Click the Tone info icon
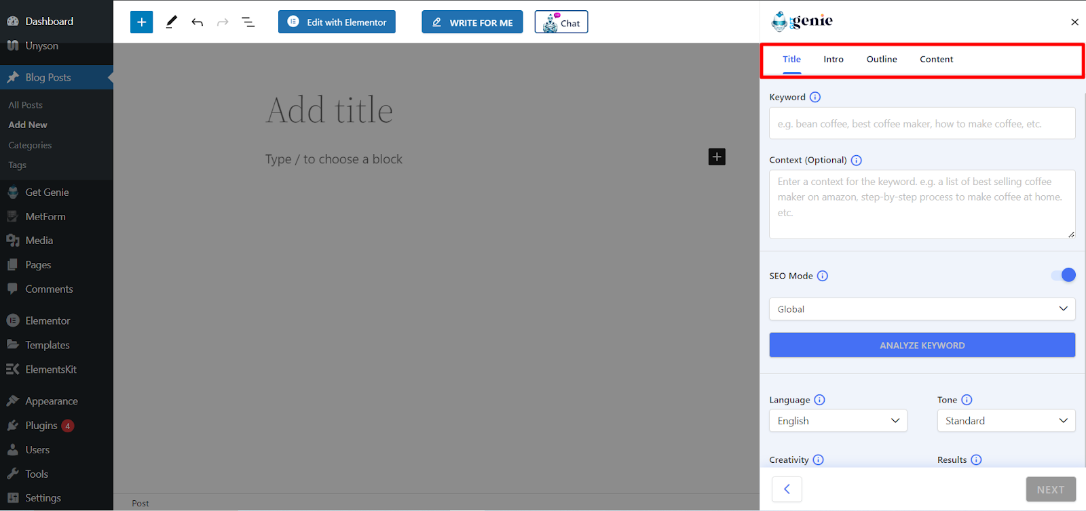Screen dimensions: 1086x511 coord(967,400)
